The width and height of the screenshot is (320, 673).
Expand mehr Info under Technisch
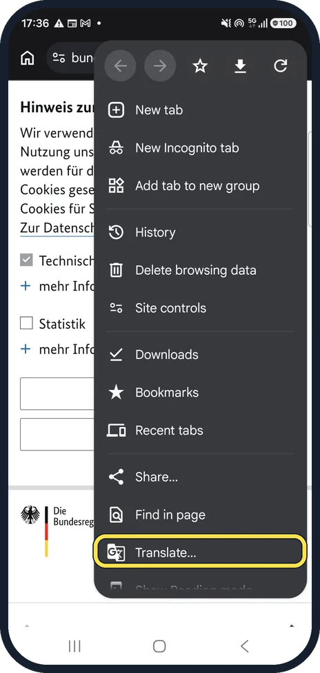(57, 286)
